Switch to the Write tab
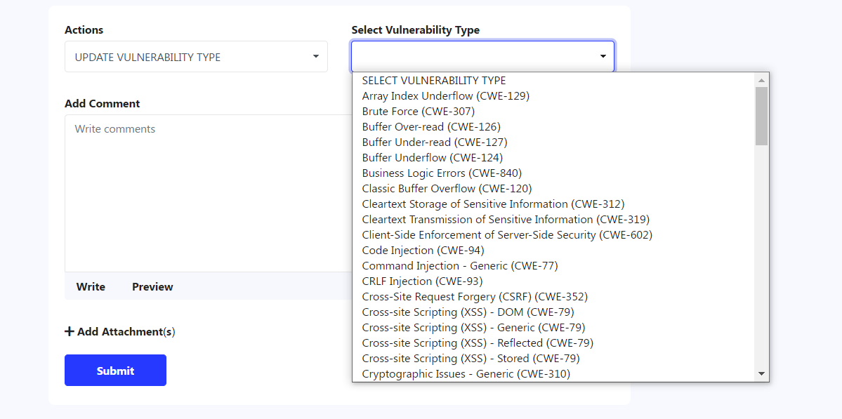 pyautogui.click(x=91, y=286)
